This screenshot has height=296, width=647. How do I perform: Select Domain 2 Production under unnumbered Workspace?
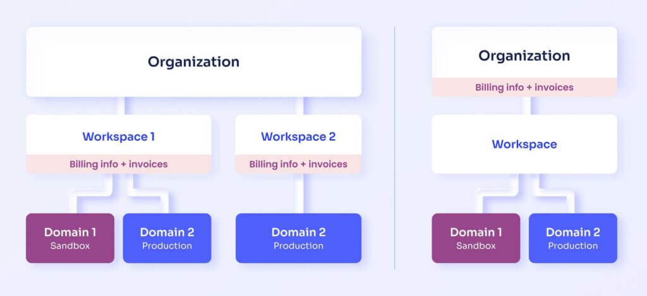pyautogui.click(x=573, y=239)
